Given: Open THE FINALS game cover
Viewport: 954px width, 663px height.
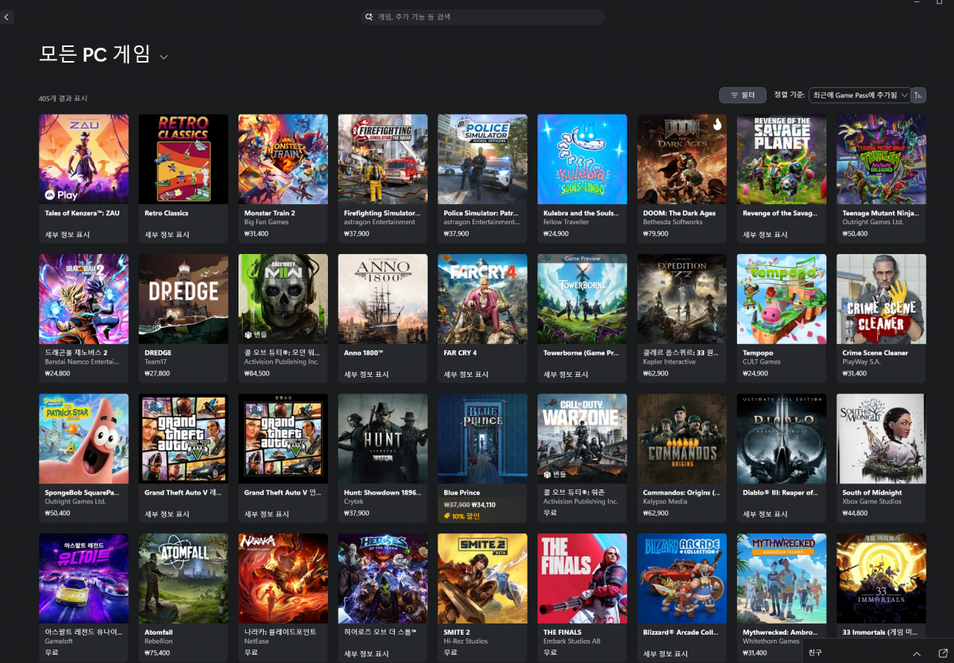Looking at the screenshot, I should [582, 578].
